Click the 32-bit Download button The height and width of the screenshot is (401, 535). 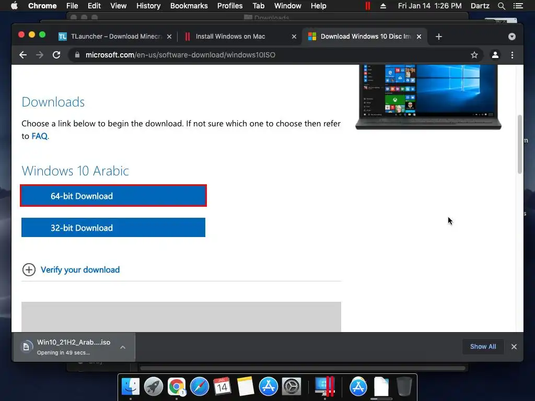click(x=113, y=228)
